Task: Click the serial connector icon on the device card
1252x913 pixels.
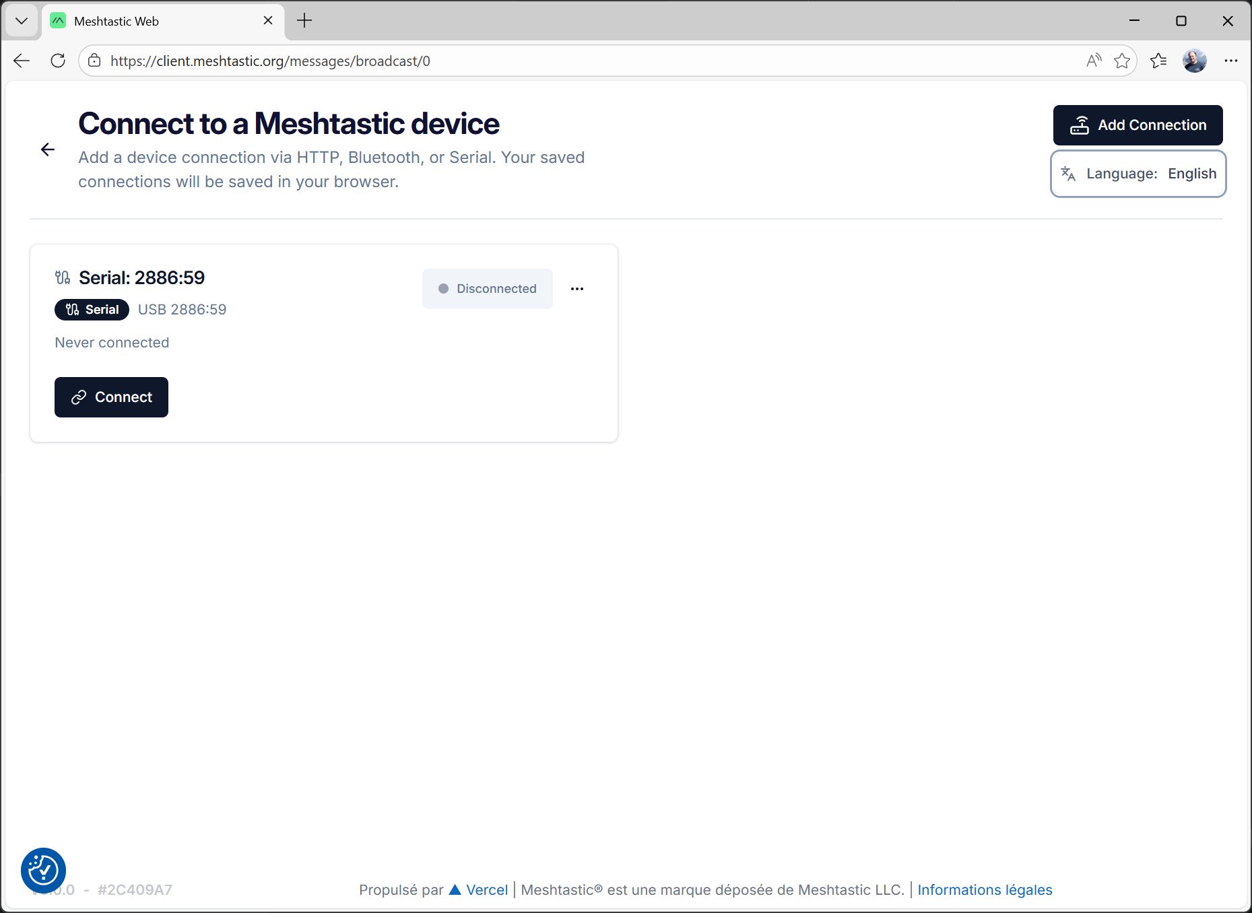Action: 63,277
